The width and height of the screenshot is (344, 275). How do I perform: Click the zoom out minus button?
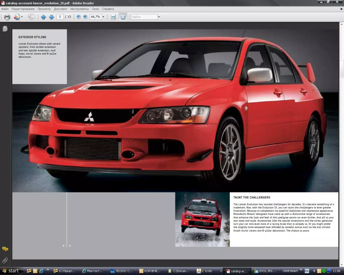[78, 17]
